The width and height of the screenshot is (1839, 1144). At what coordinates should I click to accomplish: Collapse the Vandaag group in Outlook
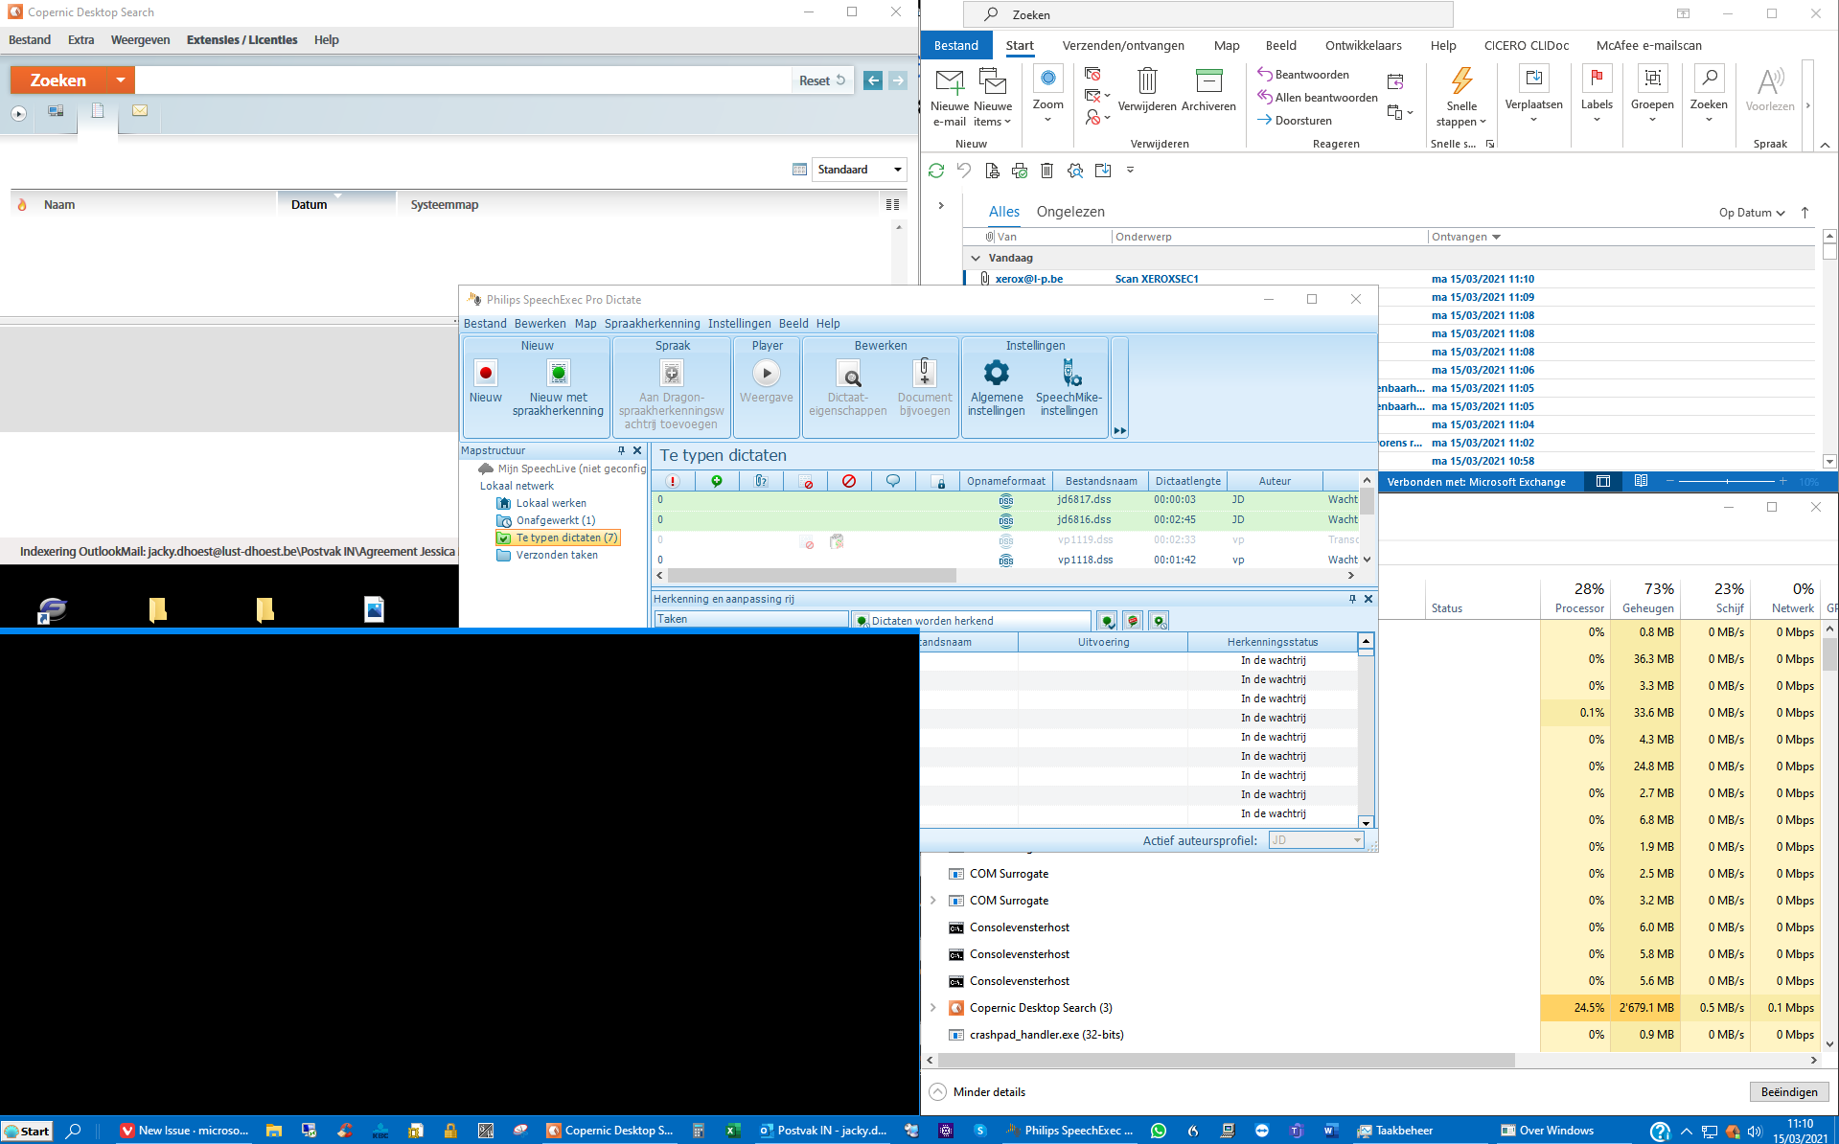pos(976,258)
